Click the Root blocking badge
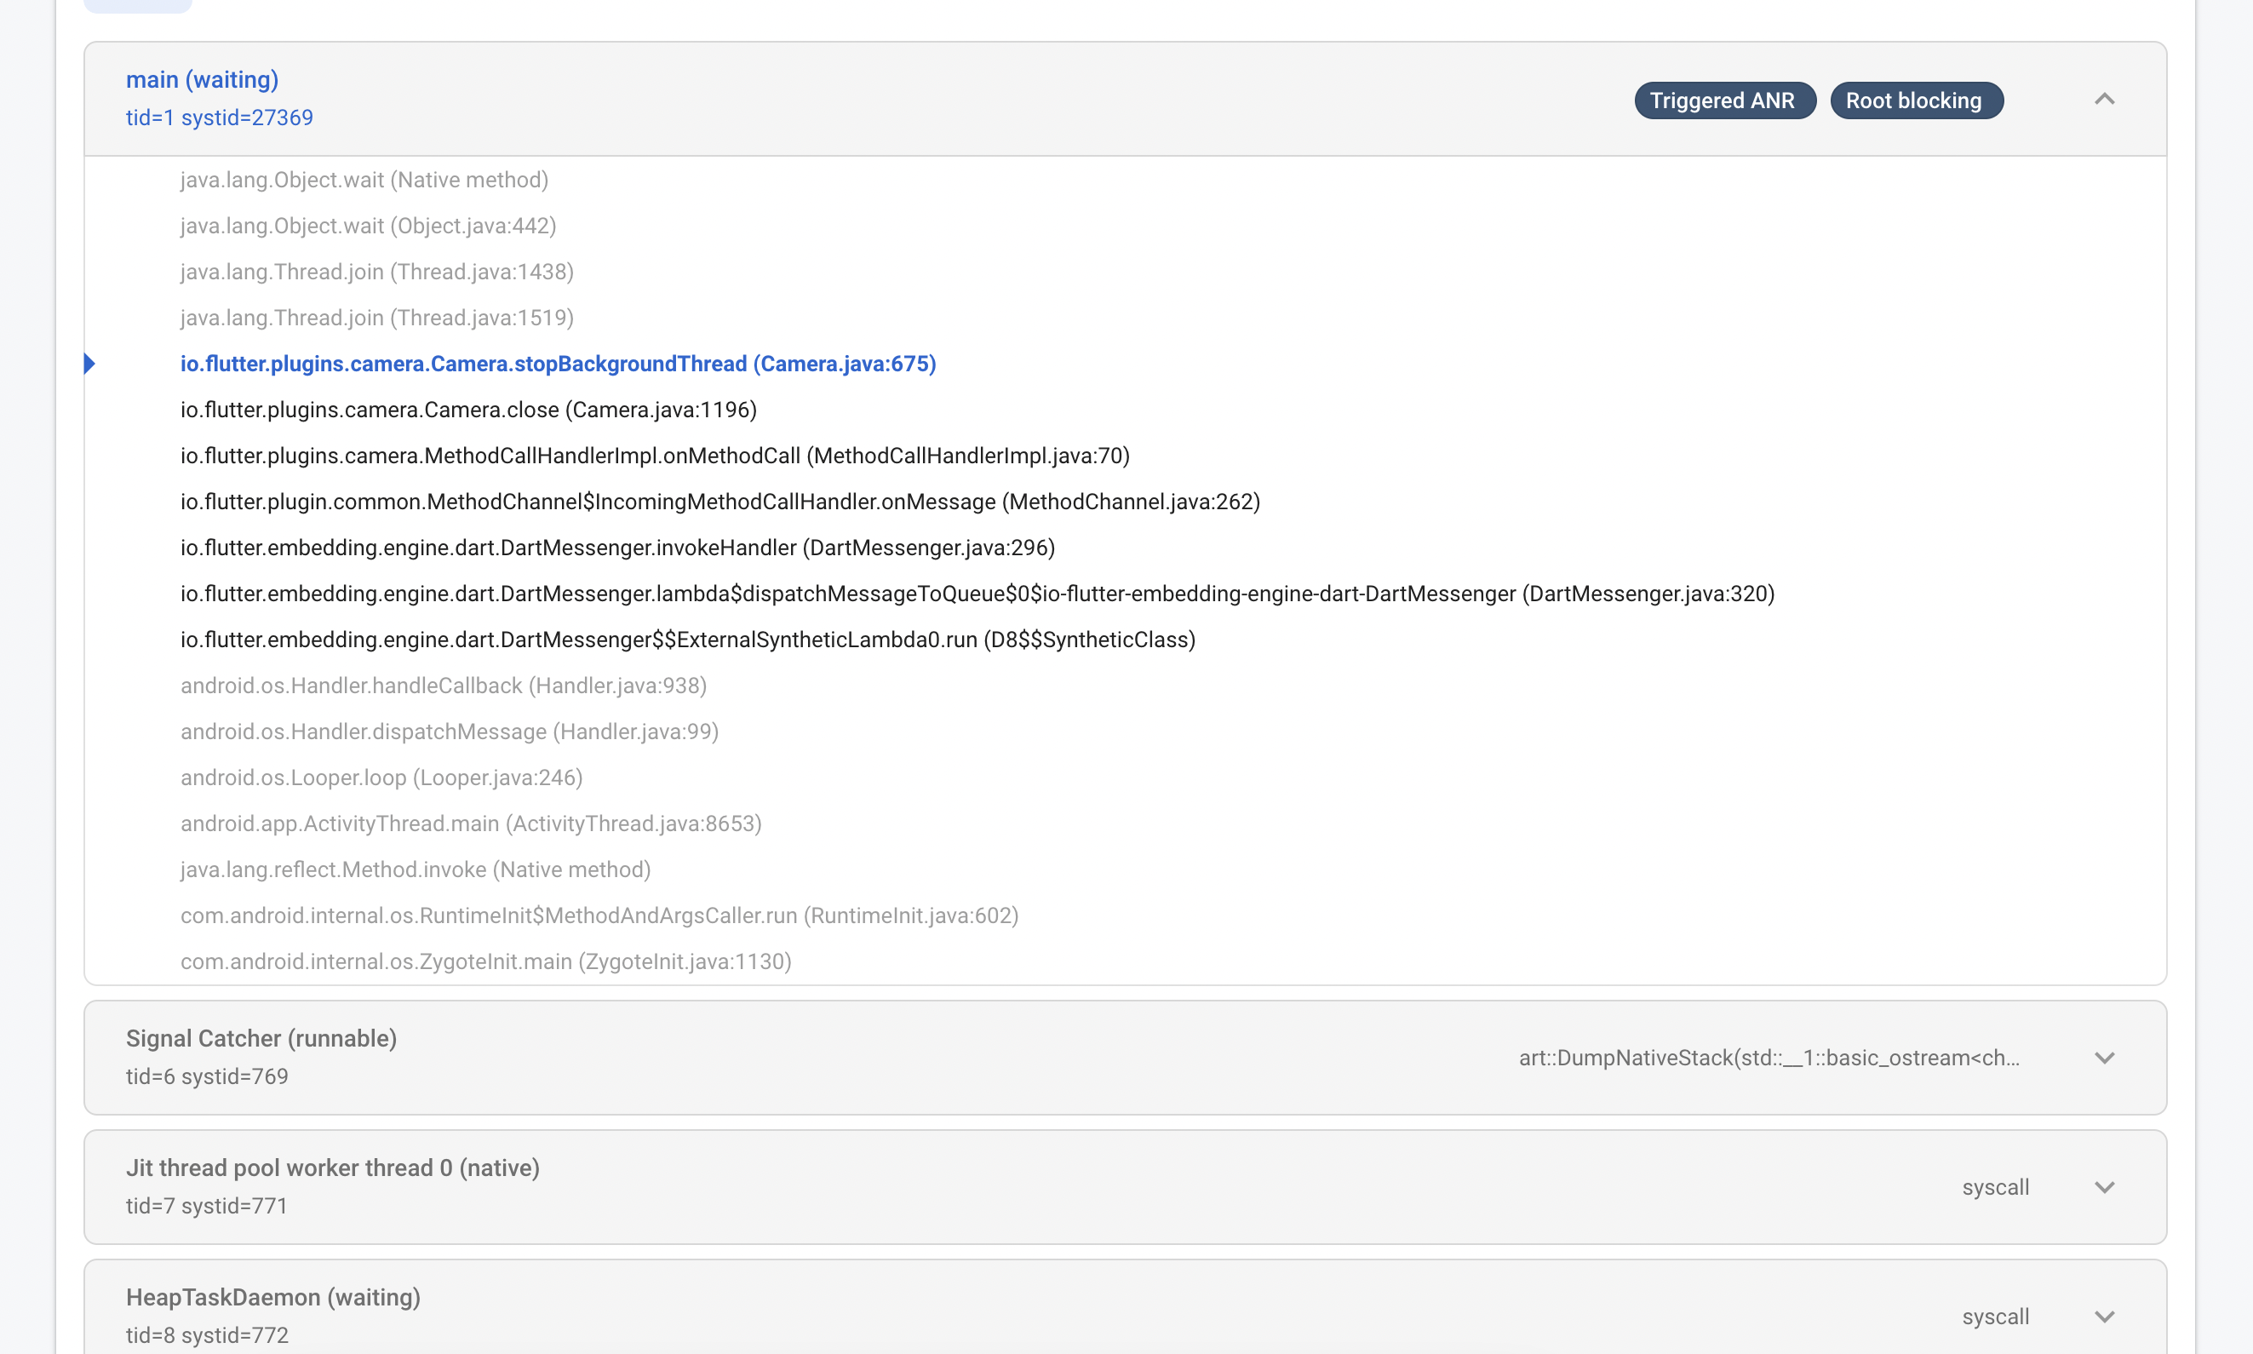This screenshot has width=2253, height=1354. [x=1918, y=100]
